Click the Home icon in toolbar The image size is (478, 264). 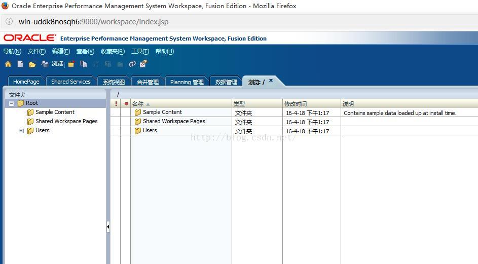8,64
